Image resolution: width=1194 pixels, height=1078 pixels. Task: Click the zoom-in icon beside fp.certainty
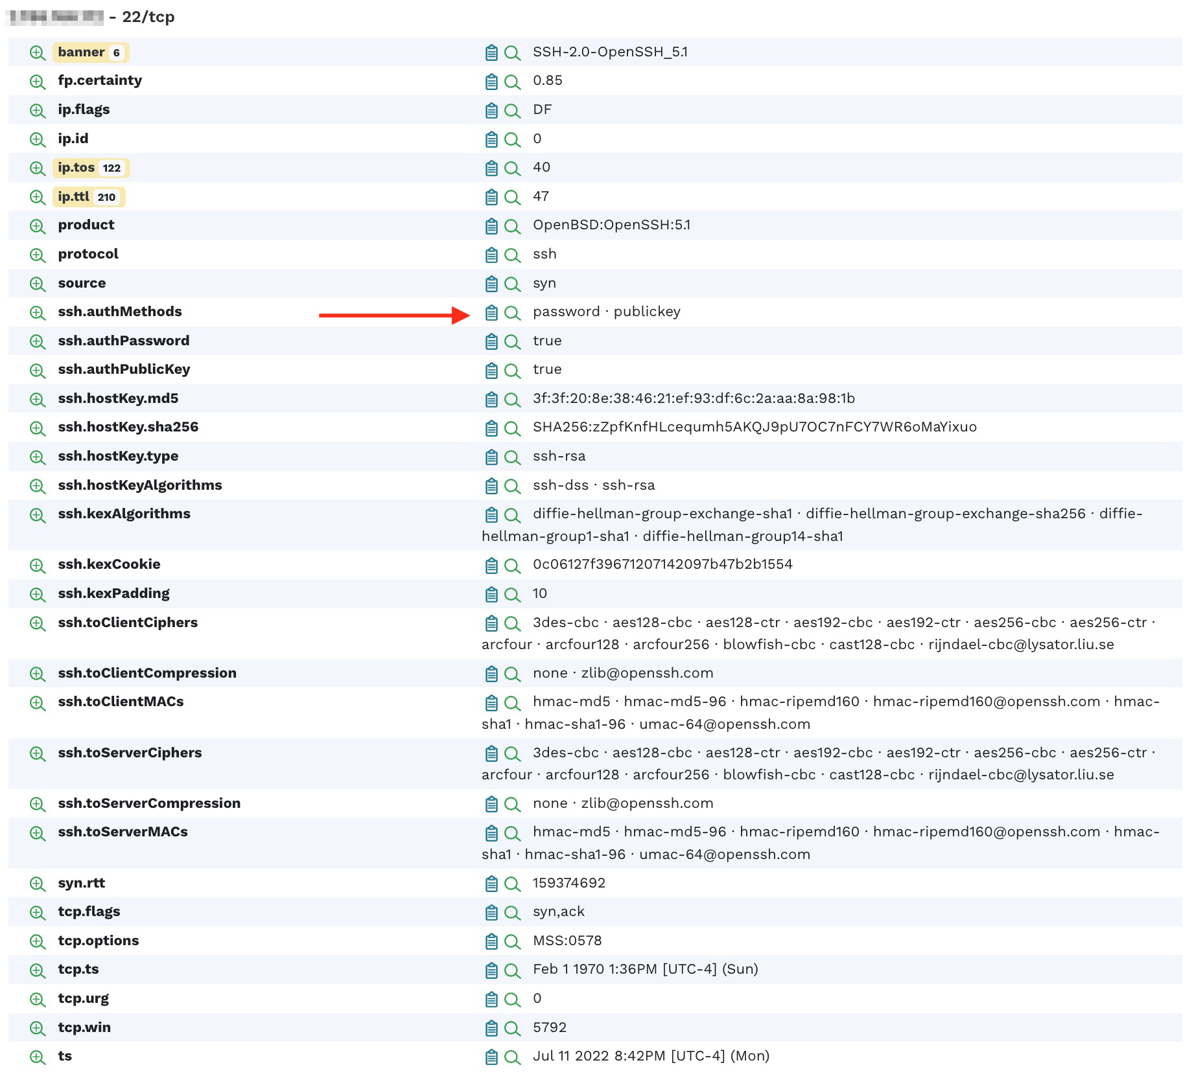[x=37, y=82]
